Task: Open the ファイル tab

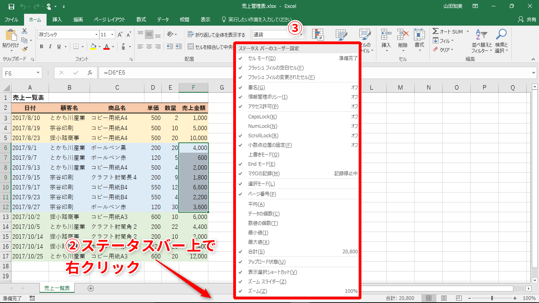Action: click(x=11, y=19)
